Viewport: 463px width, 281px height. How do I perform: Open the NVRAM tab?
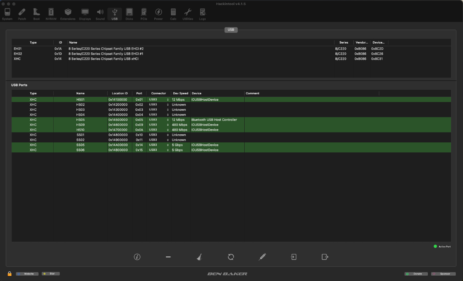point(51,14)
